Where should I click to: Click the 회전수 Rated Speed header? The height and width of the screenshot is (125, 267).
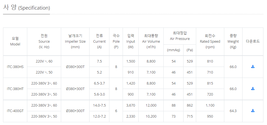click(x=210, y=41)
